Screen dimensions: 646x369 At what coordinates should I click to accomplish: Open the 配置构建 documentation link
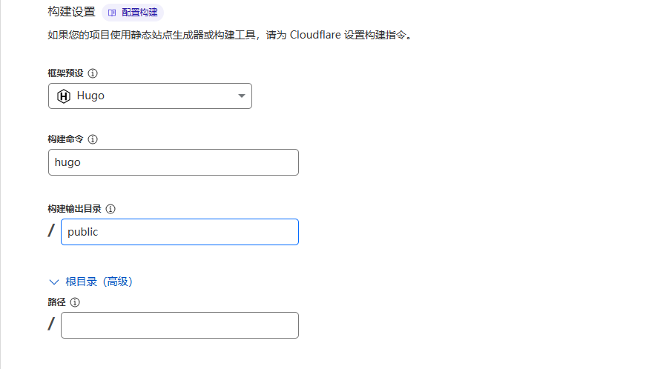139,13
